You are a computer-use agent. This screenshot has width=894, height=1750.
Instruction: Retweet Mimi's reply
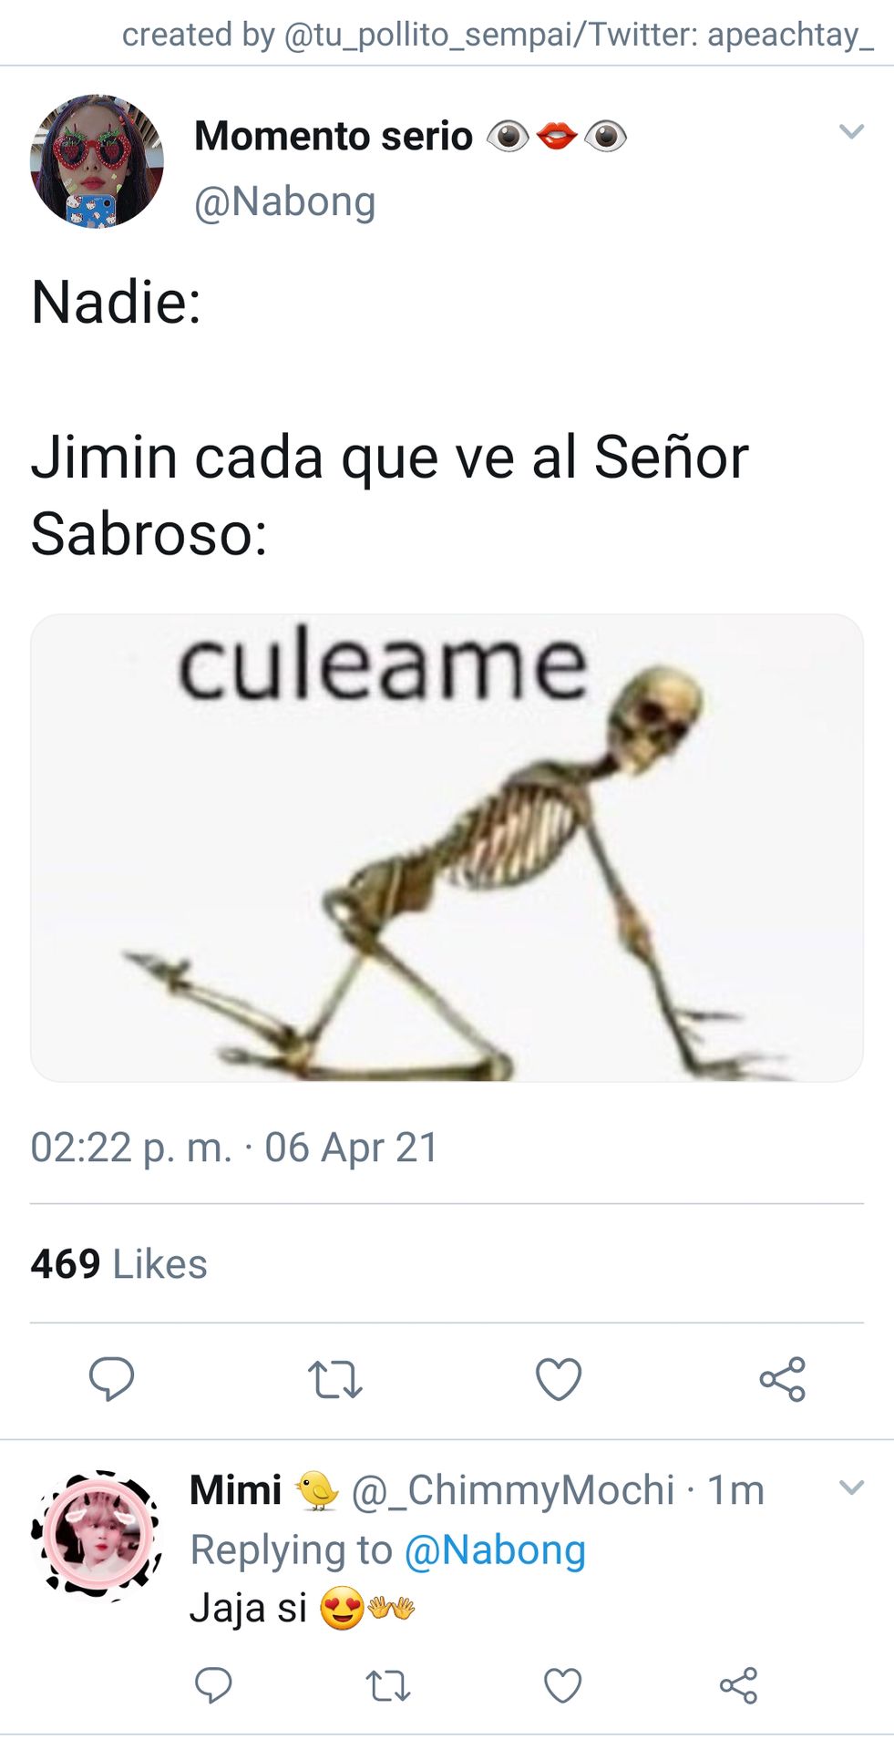click(388, 1686)
